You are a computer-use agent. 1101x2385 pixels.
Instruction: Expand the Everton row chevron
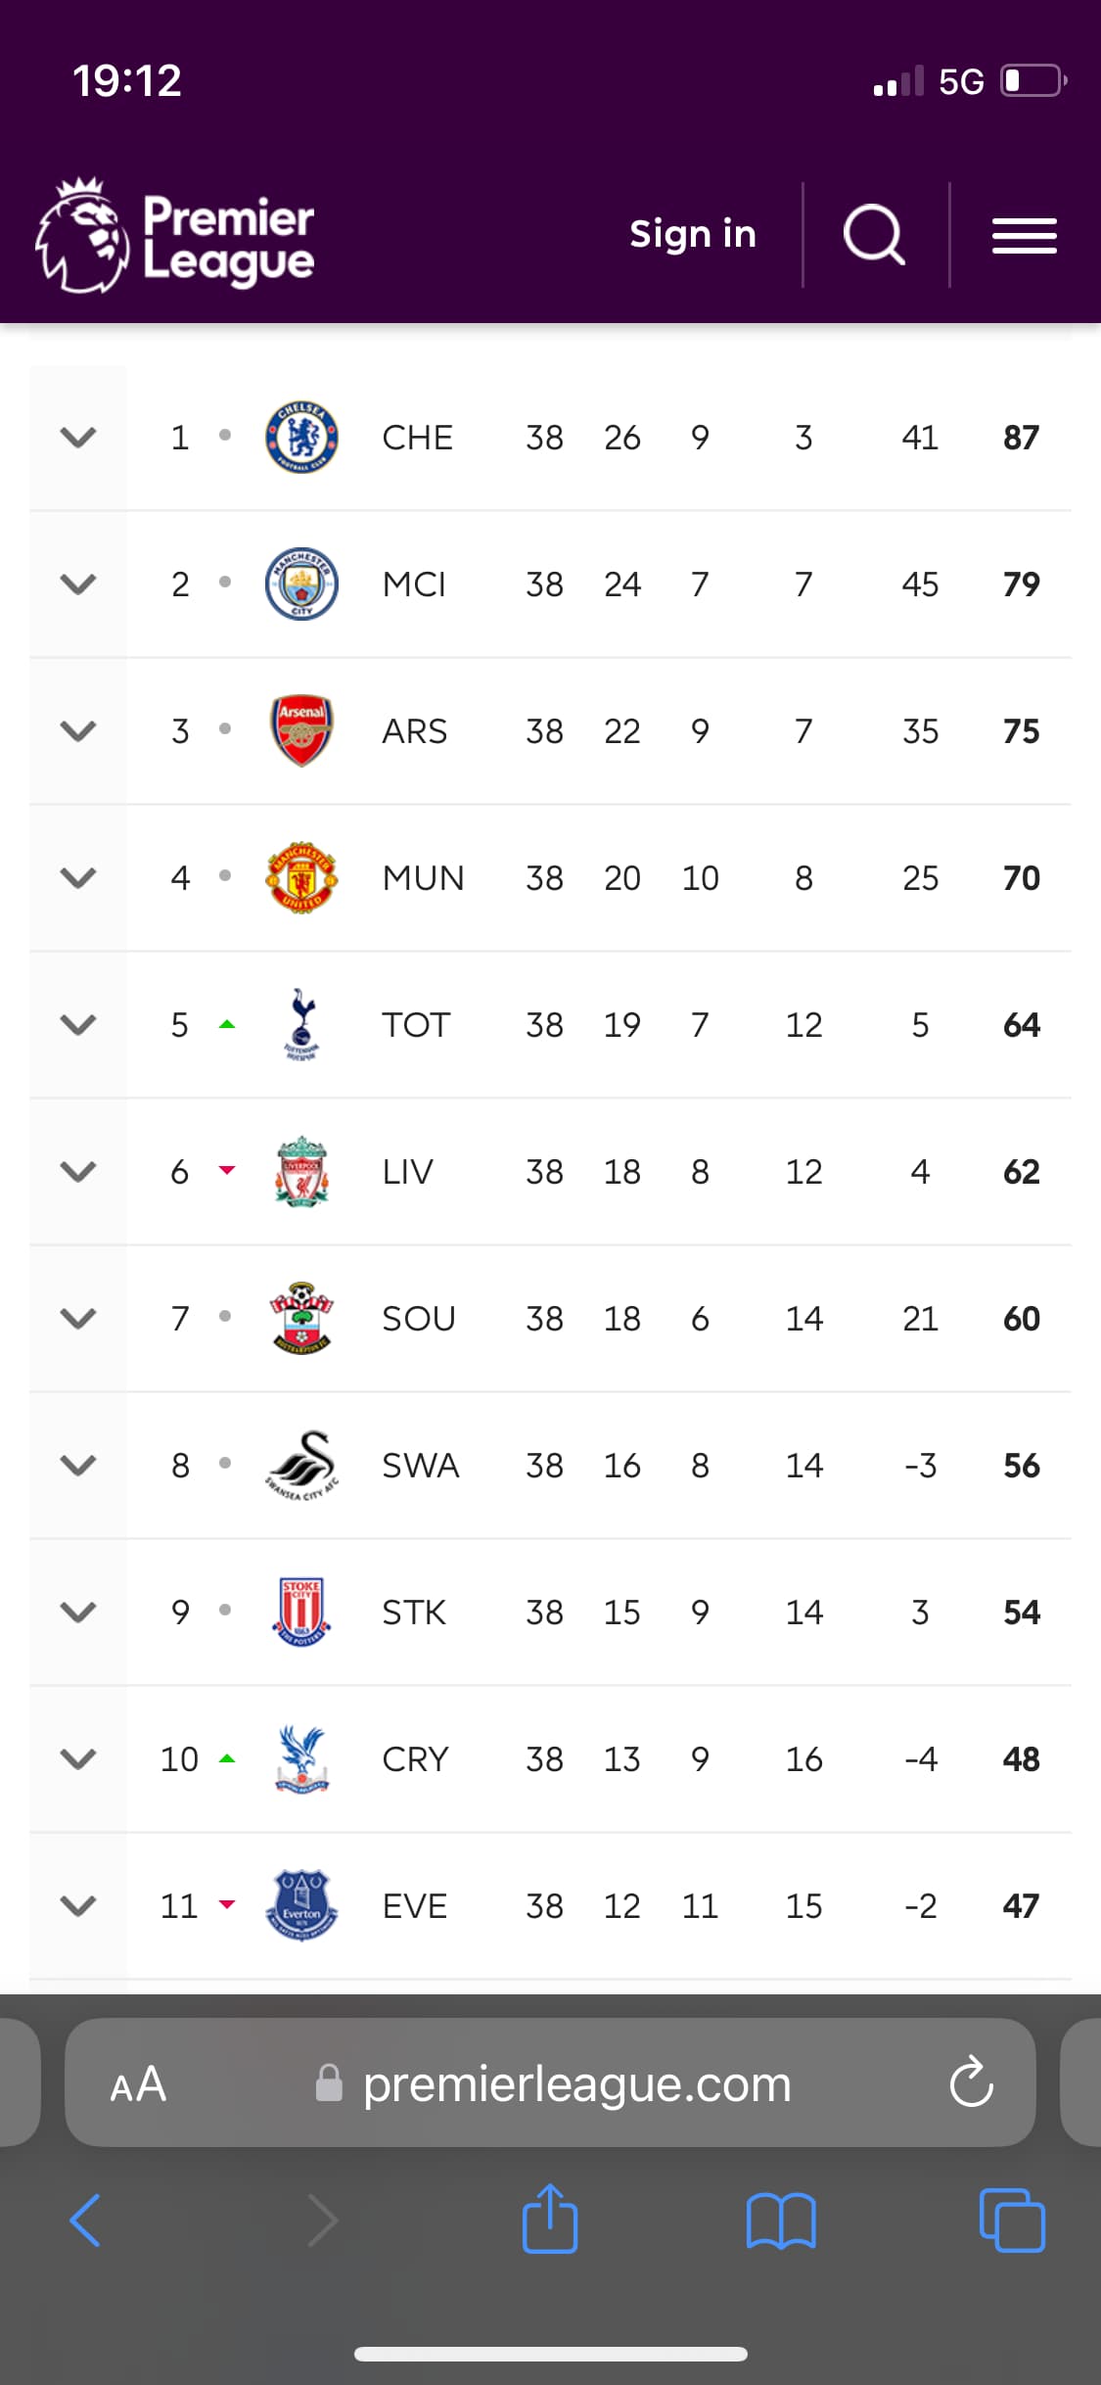coord(78,1905)
